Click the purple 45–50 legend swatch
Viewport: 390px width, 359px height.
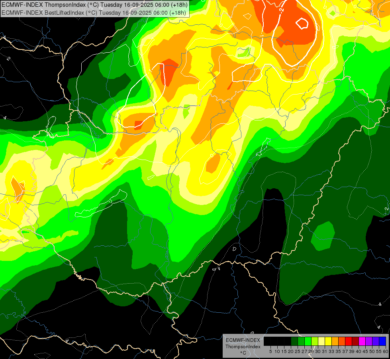click(x=369, y=341)
